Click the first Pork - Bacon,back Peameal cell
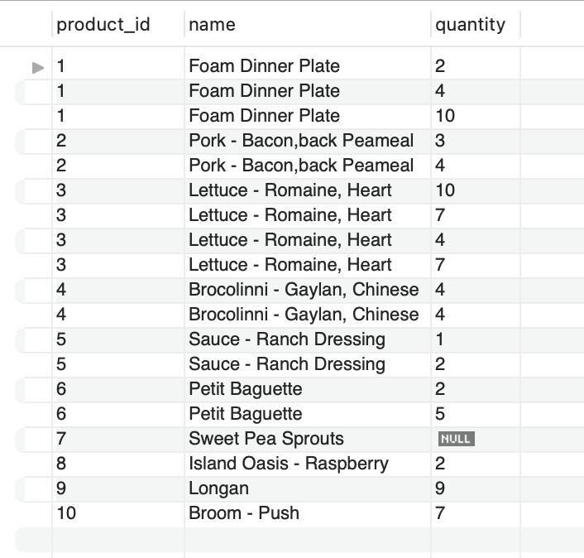The image size is (584, 558). pyautogui.click(x=308, y=141)
